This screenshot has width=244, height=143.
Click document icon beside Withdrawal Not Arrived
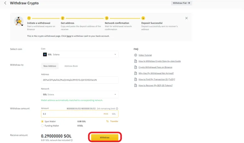[135, 73]
